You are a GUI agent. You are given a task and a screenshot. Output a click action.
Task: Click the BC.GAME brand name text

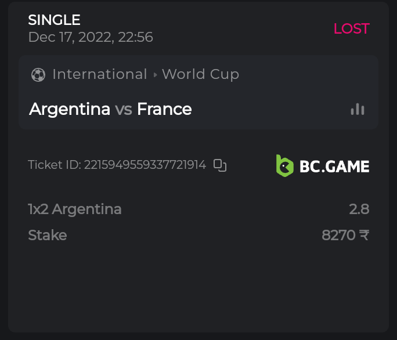(x=334, y=167)
